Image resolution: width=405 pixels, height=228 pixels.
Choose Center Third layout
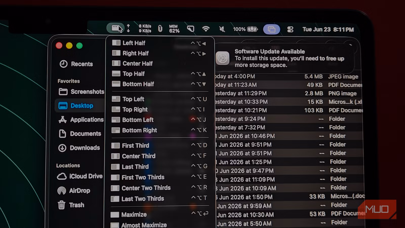[160, 156]
